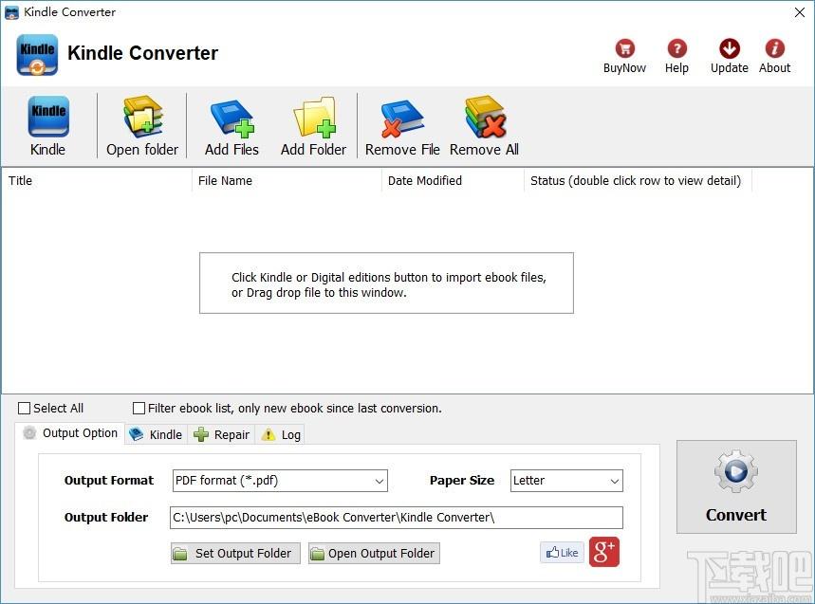The image size is (815, 604).
Task: Click the Facebook Like button
Action: pos(562,553)
